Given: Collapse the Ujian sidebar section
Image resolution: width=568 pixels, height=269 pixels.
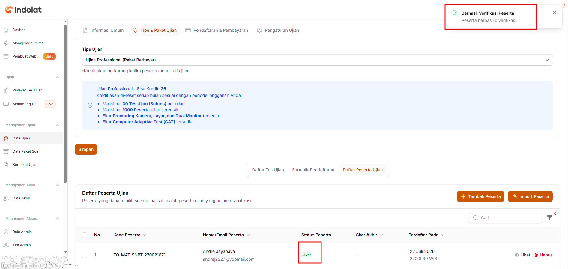Looking at the screenshot, I should (x=58, y=77).
